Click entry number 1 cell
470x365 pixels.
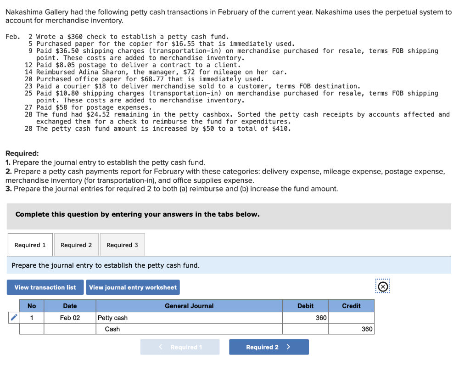click(32, 318)
